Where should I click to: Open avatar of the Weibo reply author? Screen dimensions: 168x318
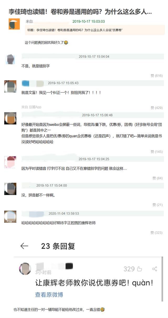point(25,269)
